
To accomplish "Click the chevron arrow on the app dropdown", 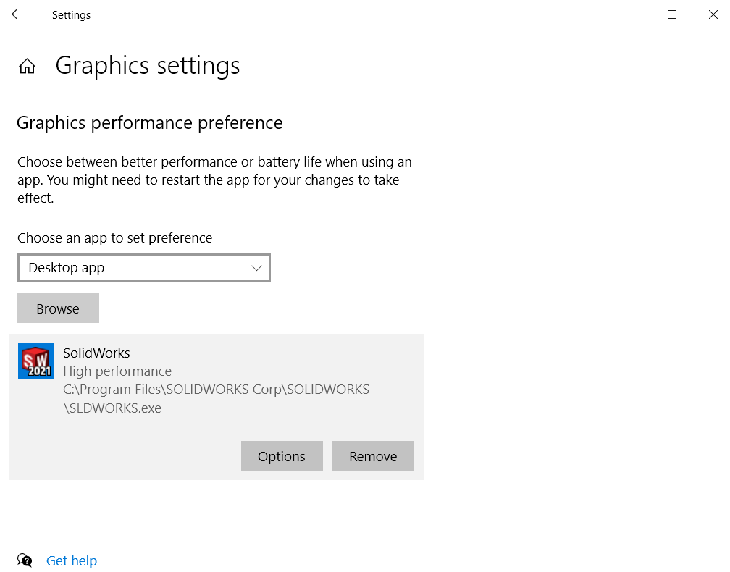I will [256, 268].
